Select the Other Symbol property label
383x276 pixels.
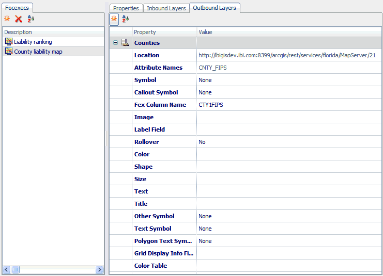coord(154,217)
